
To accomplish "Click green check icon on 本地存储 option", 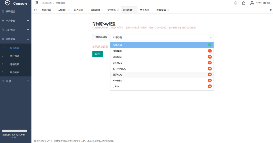I will click(210, 45).
